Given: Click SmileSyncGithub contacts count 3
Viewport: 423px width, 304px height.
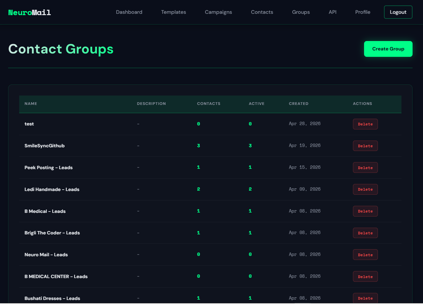Looking at the screenshot, I should pos(198,146).
